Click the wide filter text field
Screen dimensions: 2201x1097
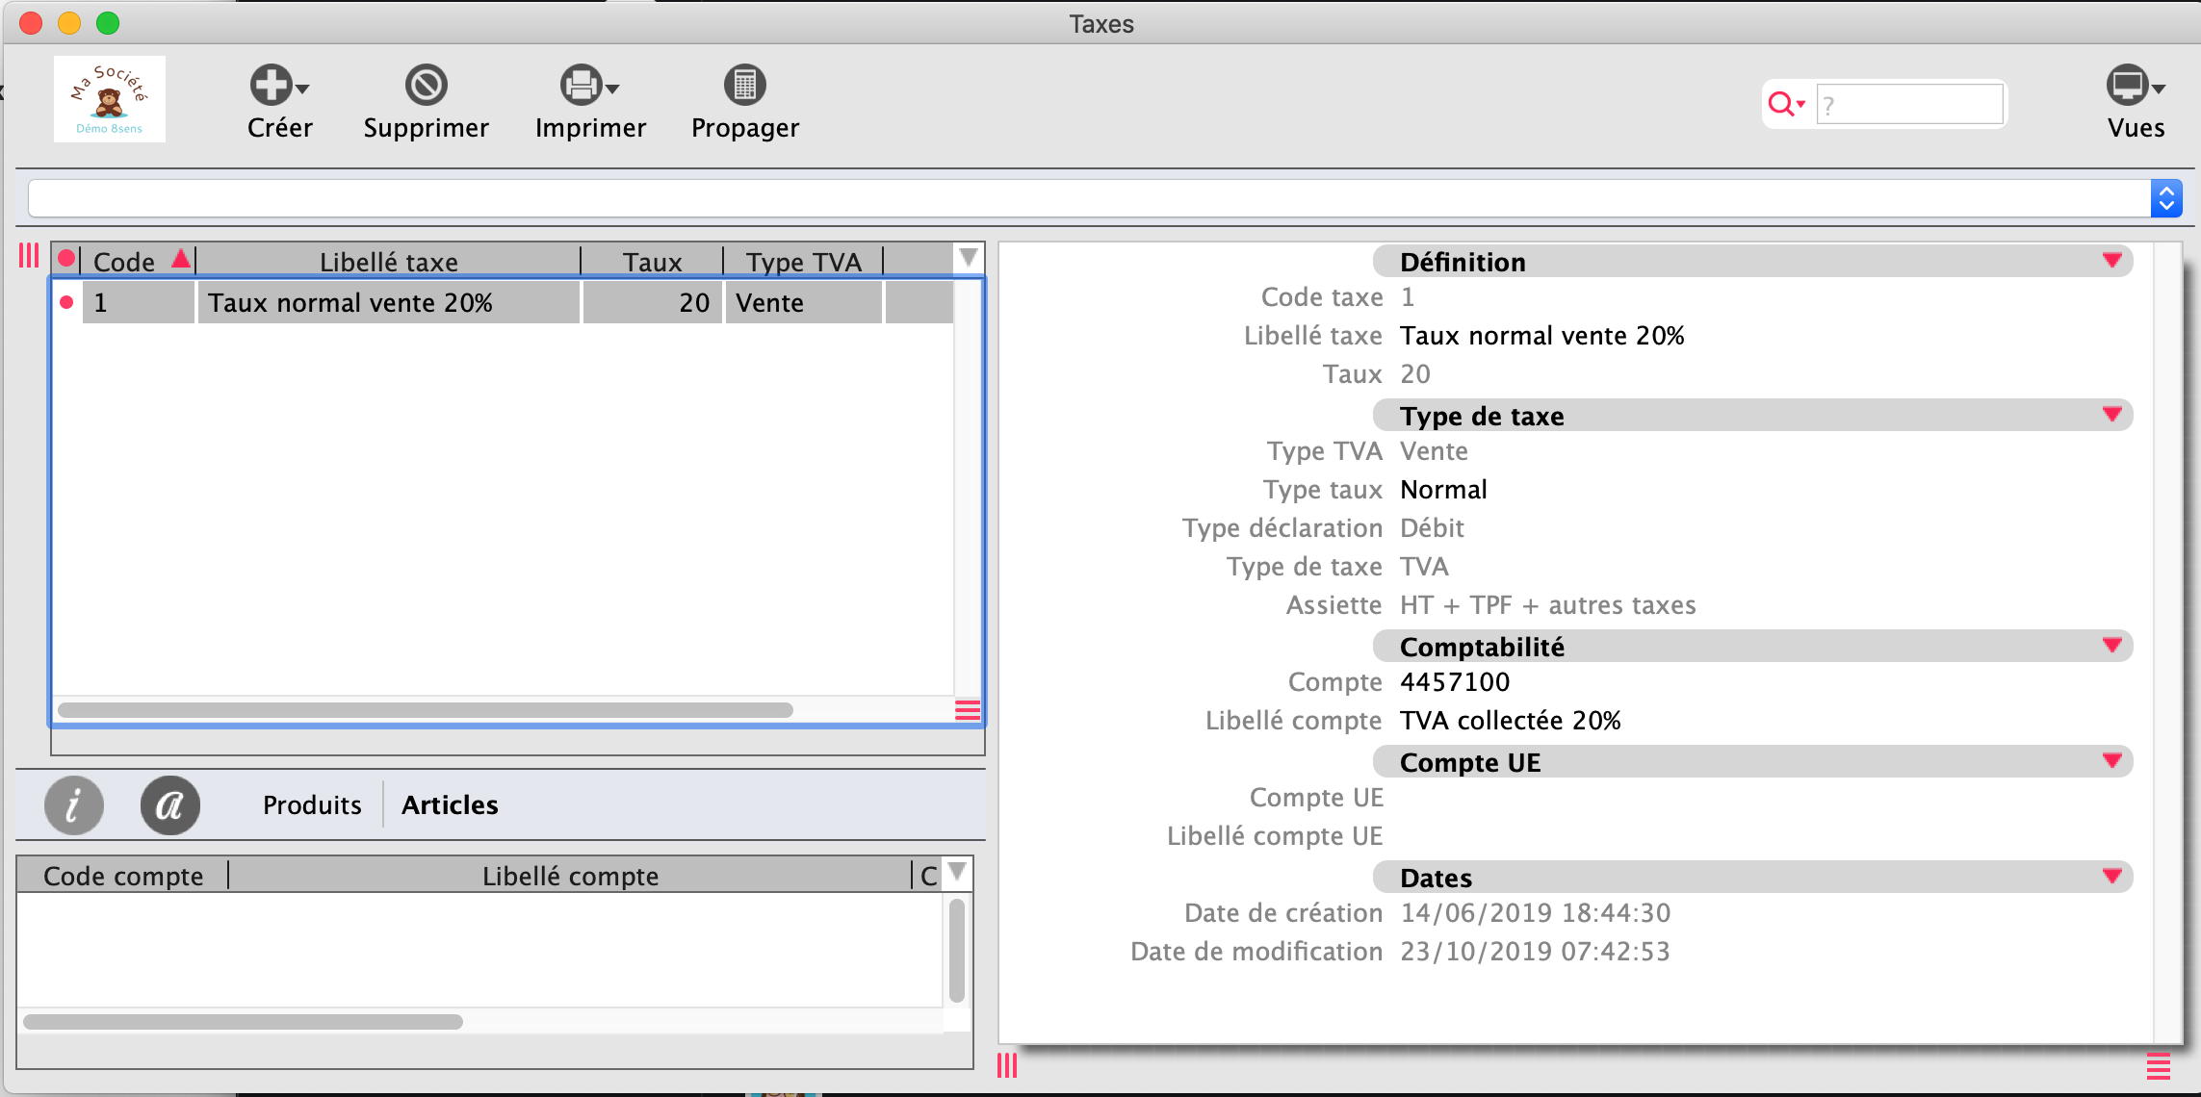[x=1089, y=198]
